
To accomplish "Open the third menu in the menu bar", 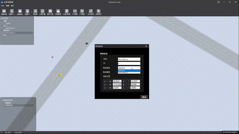I will click(x=13, y=6).
